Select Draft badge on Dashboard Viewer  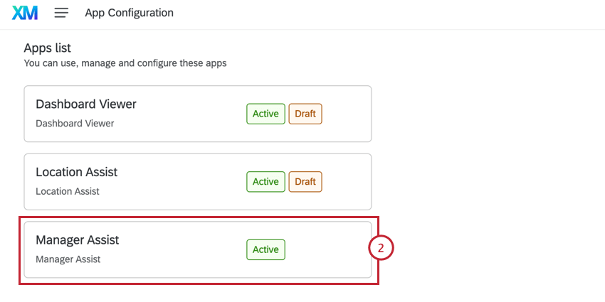pyautogui.click(x=305, y=114)
